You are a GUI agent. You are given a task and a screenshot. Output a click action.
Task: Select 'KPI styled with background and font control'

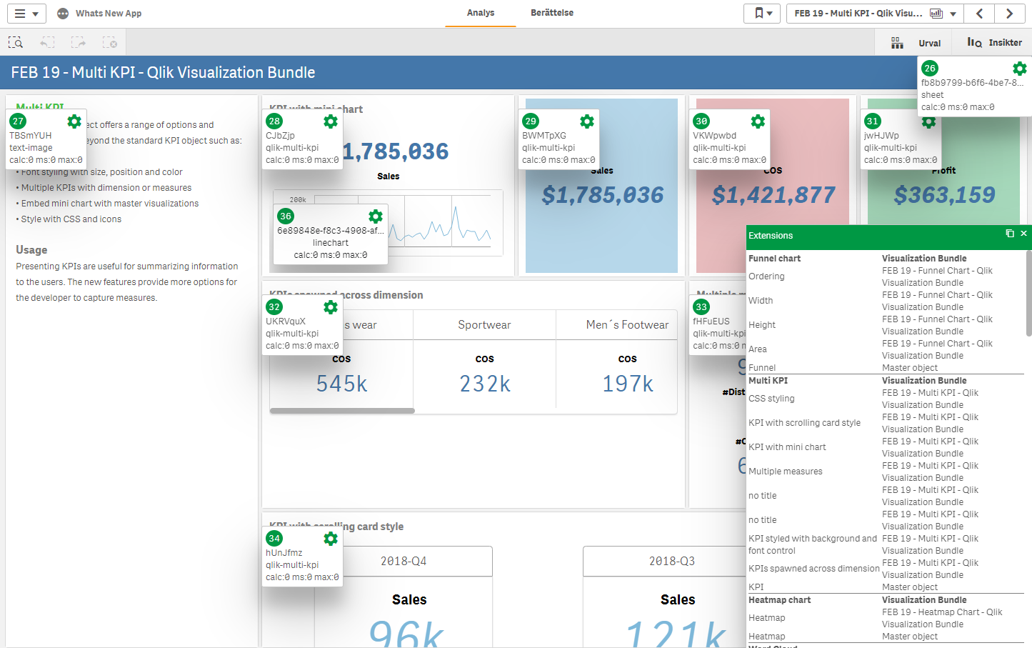pos(886,544)
